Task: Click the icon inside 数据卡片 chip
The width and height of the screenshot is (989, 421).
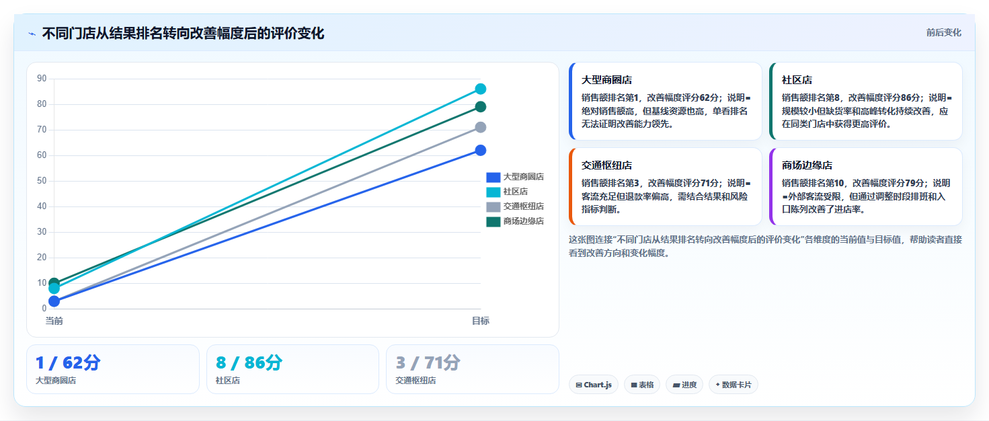Action: (x=718, y=385)
